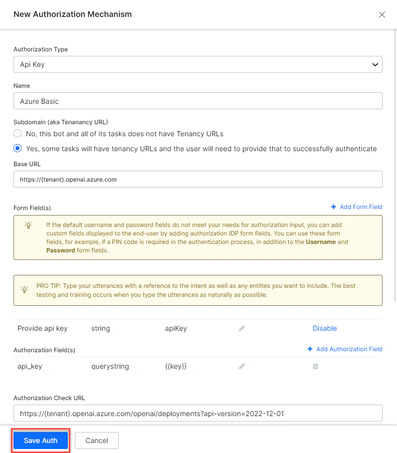Click the lightbulb icon in the form fields tip

pyautogui.click(x=27, y=225)
